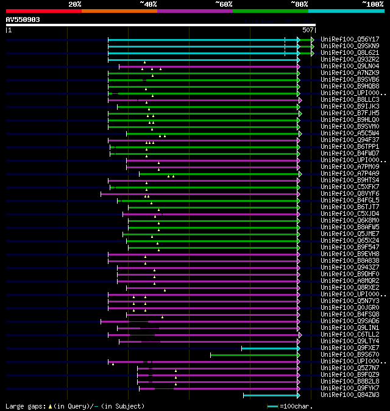Select the UniRef100_B8A838 label
The width and height of the screenshot is (390, 411).
tap(350, 261)
